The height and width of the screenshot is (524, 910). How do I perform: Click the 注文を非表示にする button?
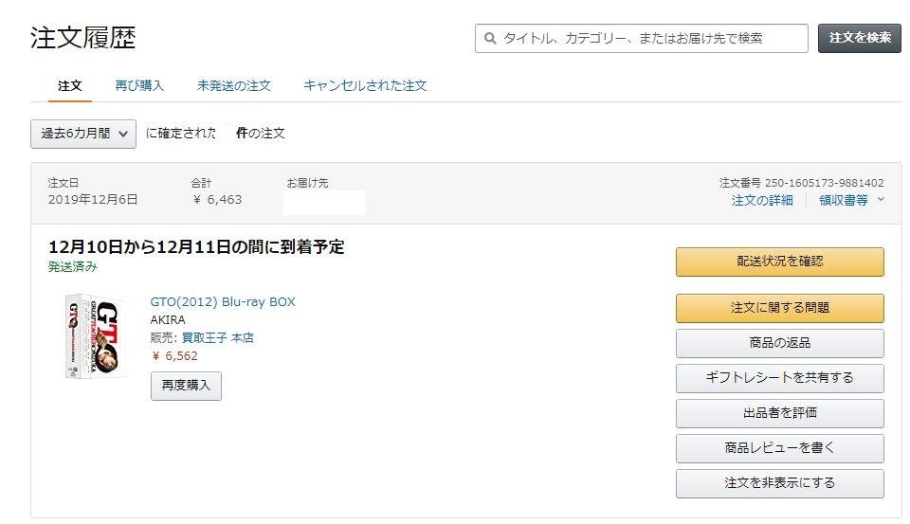[x=779, y=483]
